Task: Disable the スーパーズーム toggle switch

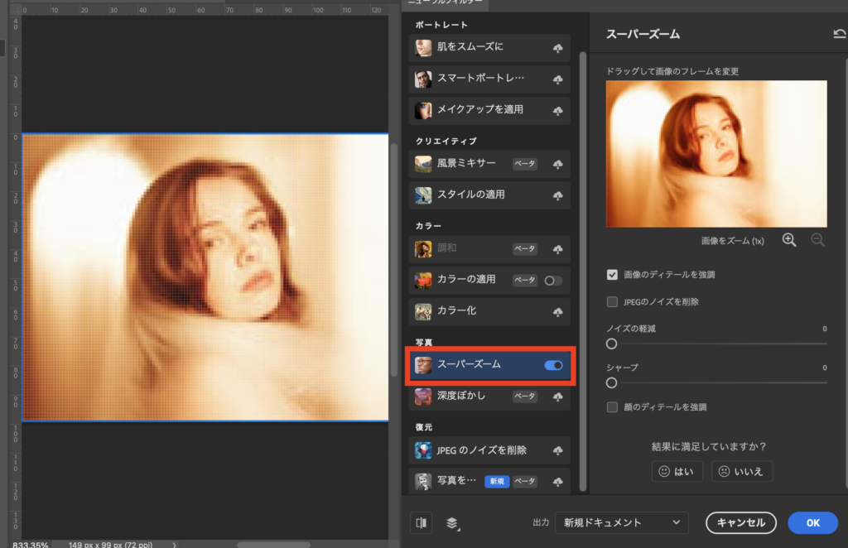Action: pyautogui.click(x=553, y=365)
